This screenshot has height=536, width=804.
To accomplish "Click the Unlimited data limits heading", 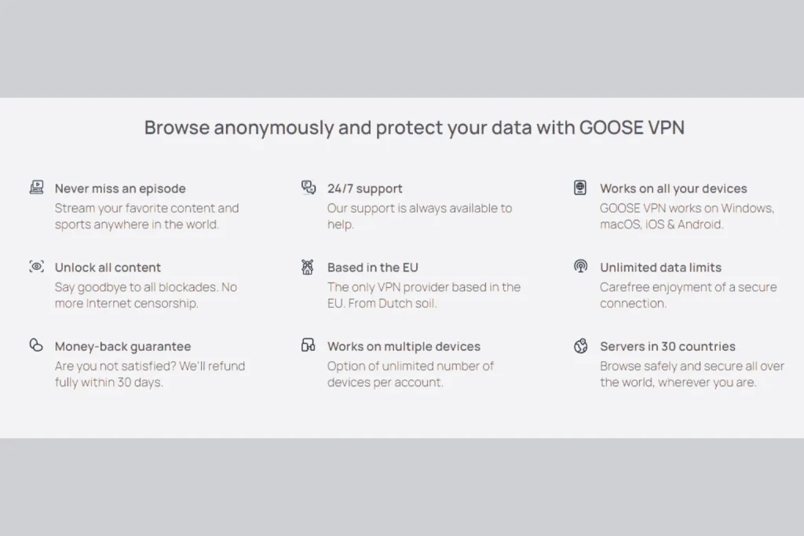I will click(660, 268).
